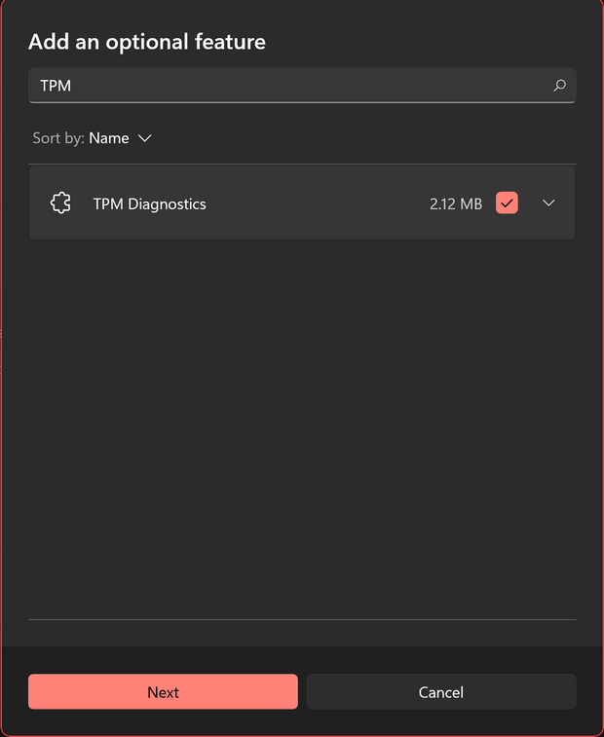Click the Name sort option text
The width and height of the screenshot is (604, 737).
click(109, 138)
